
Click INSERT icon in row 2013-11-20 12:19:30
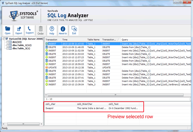click(x=47, y=81)
